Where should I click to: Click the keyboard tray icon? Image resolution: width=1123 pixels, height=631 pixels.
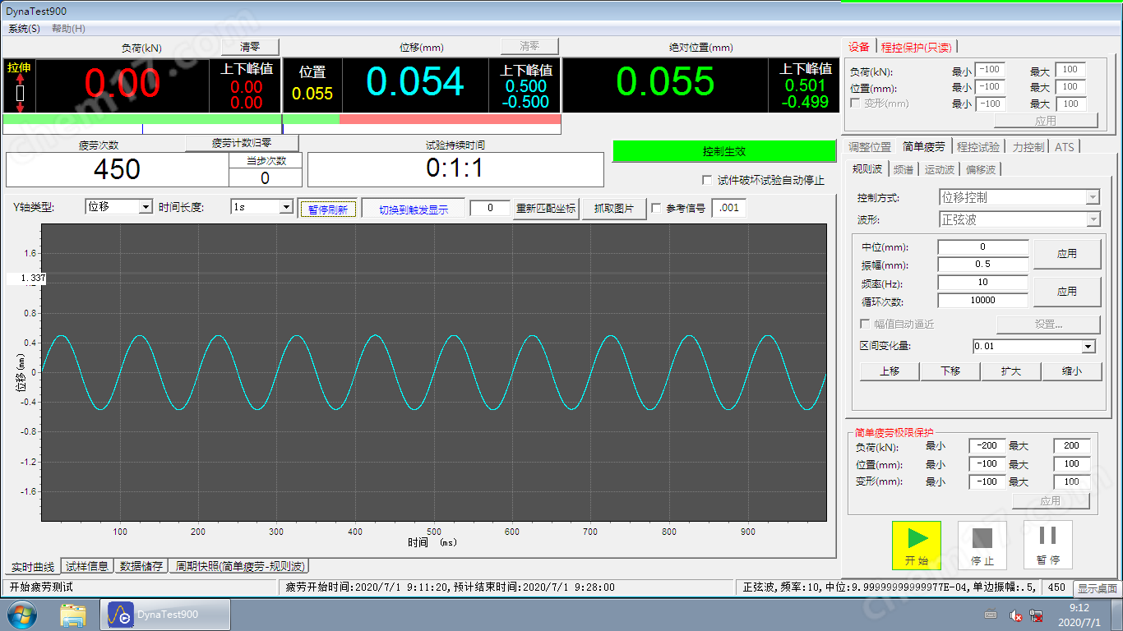tap(991, 615)
